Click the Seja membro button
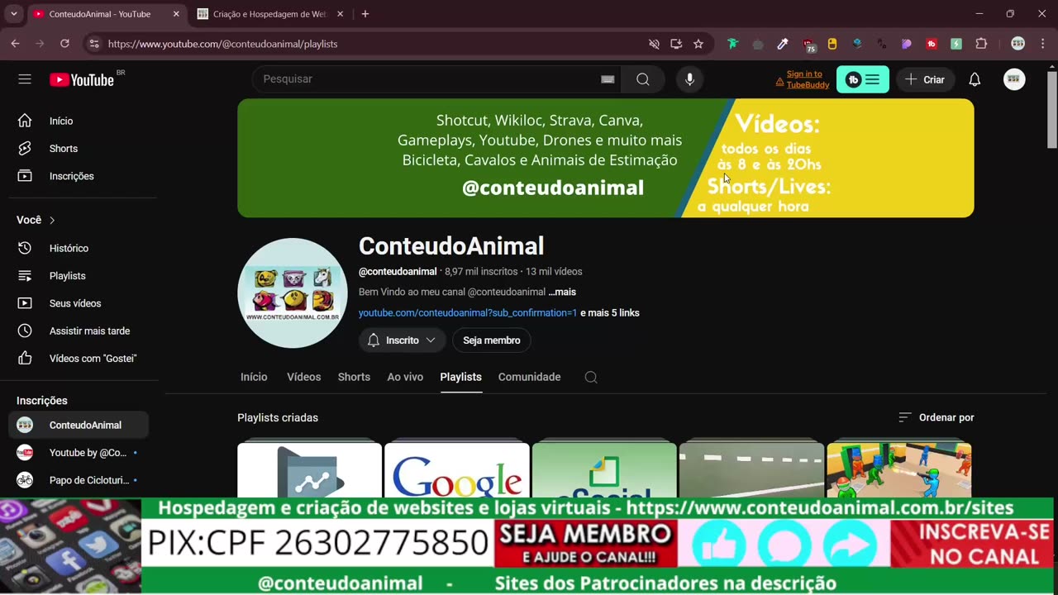1058x595 pixels. click(492, 340)
